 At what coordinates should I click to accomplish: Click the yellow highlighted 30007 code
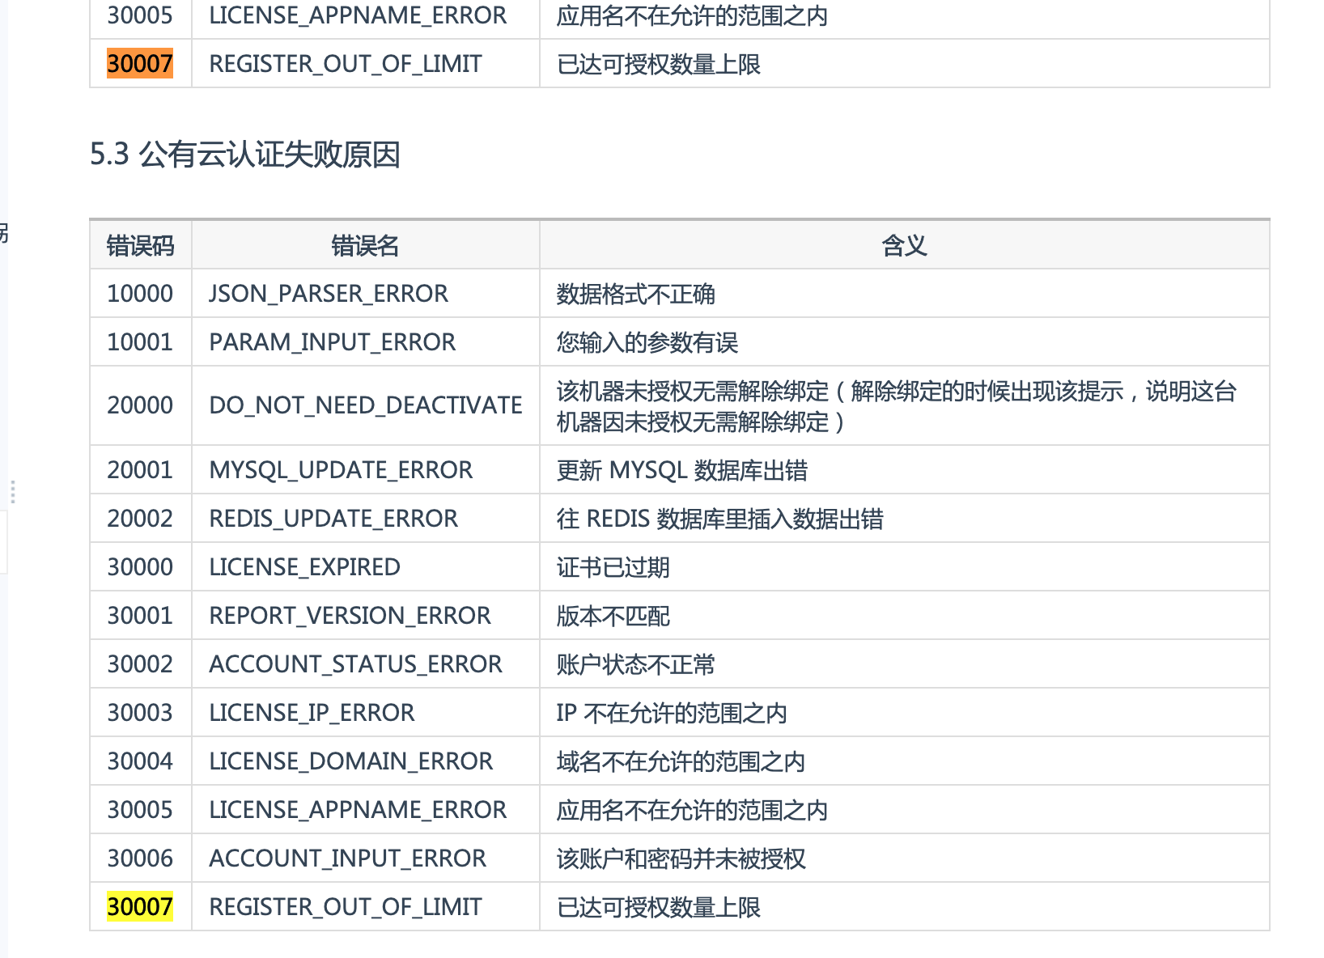140,906
